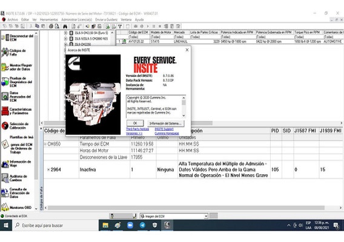The height and width of the screenshot is (242, 344).
Task: Close the Acerca de INSITE dialog
Action: [x=187, y=50]
